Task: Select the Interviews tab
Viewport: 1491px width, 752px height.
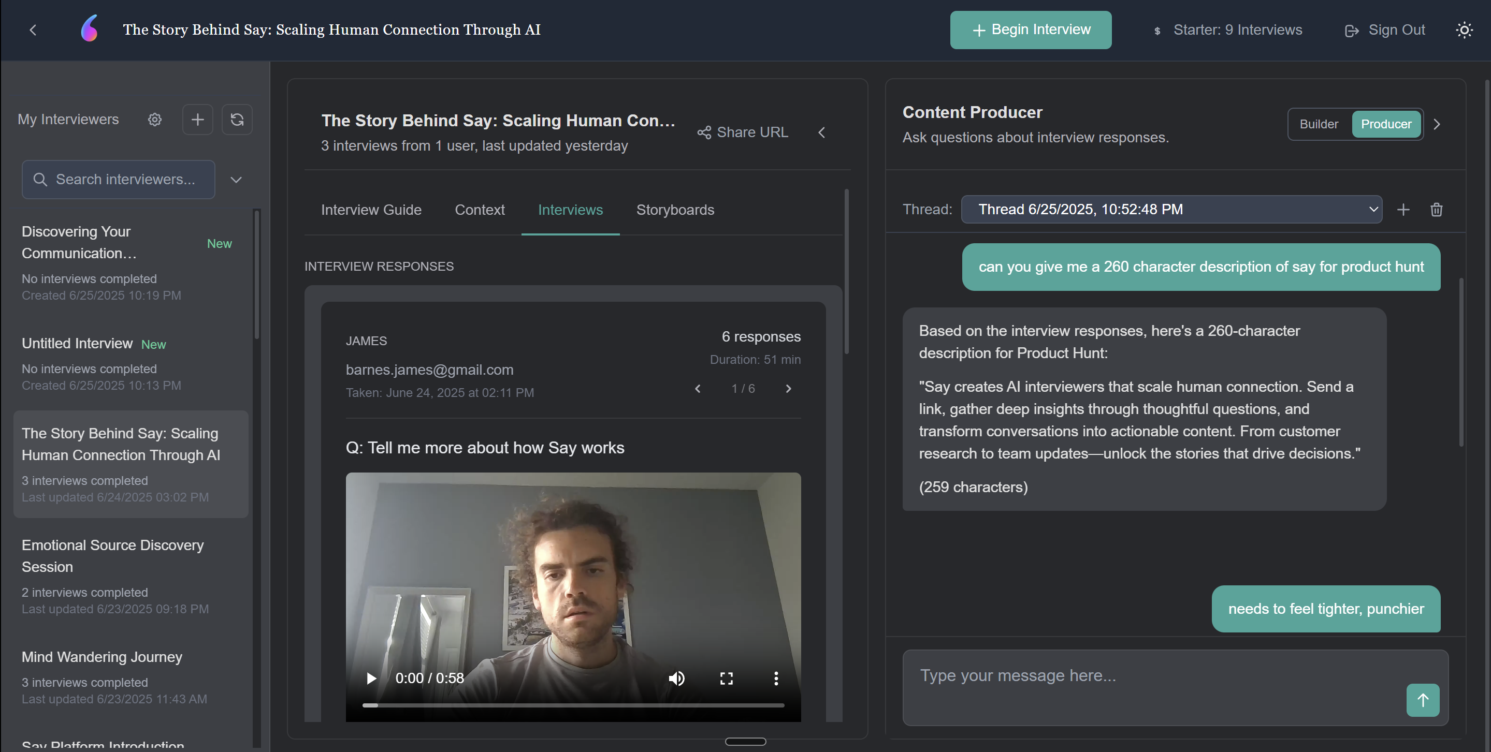Action: [570, 210]
